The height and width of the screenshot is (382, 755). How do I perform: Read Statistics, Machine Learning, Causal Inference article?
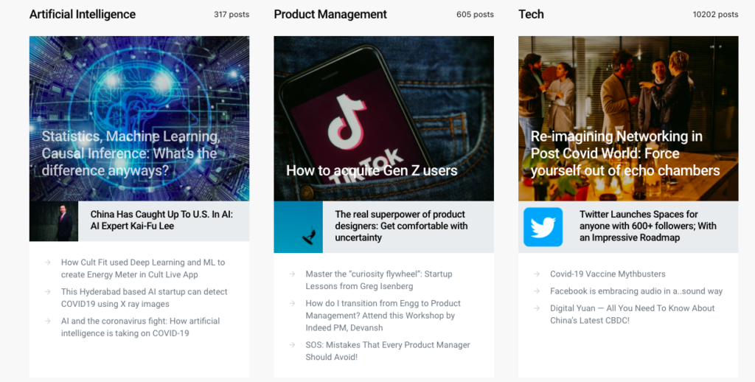pyautogui.click(x=130, y=153)
